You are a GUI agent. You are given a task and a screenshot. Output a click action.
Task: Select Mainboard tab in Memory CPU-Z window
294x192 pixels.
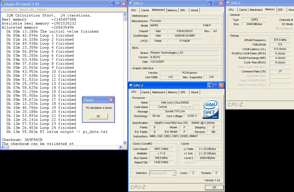(256, 10)
